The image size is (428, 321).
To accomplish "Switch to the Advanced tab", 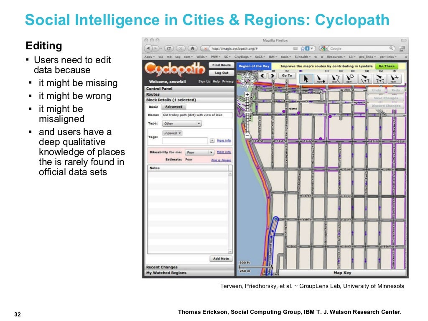I will 173,107.
